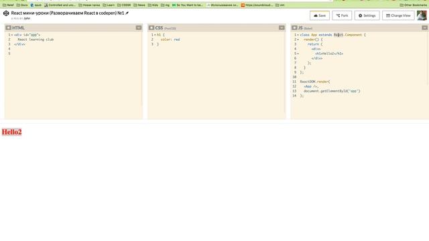Open the mg bookmark folder
The height and width of the screenshot is (241, 429).
(x=166, y=5)
